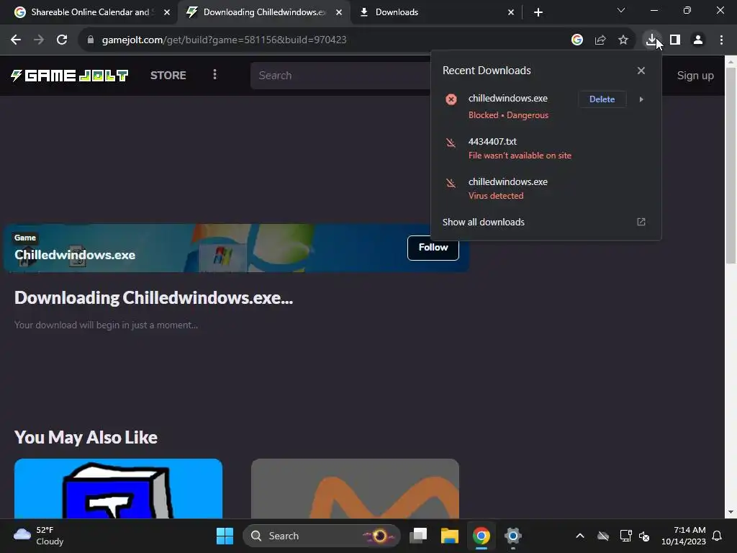
Task: Show hidden system tray icons
Action: [580, 536]
